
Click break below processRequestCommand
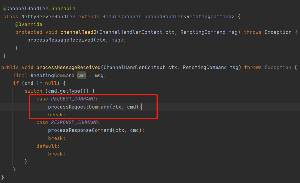point(56,115)
